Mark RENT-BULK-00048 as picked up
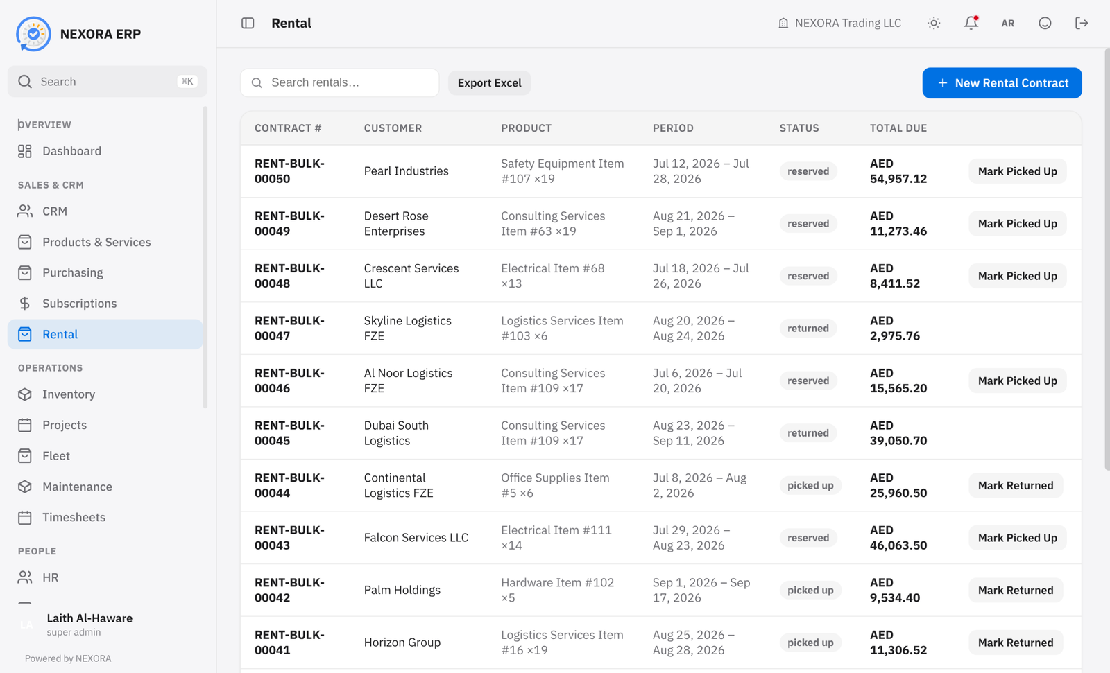Viewport: 1110px width, 673px height. click(x=1018, y=276)
